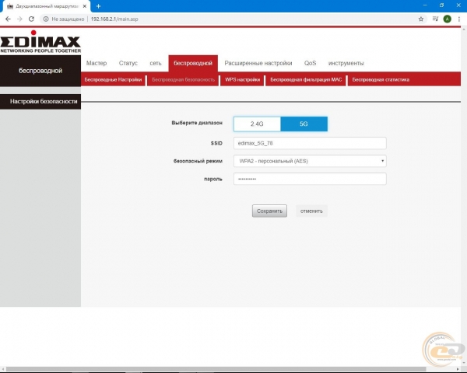Click the SSID field edimax_5G_78
Screen dimensions: 467x373
click(310, 143)
